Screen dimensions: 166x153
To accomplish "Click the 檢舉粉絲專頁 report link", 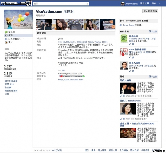I will pos(11,91).
